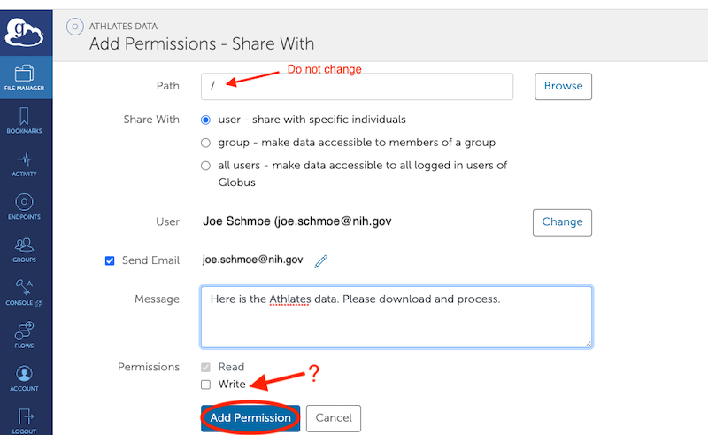This screenshot has height=443, width=708.
Task: Enable the Write permission checkbox
Action: click(x=206, y=385)
